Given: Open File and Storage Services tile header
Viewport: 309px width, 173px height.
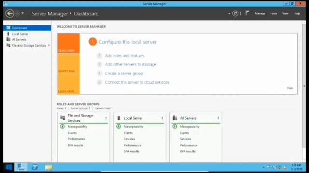Looking at the screenshot, I should tap(84, 118).
